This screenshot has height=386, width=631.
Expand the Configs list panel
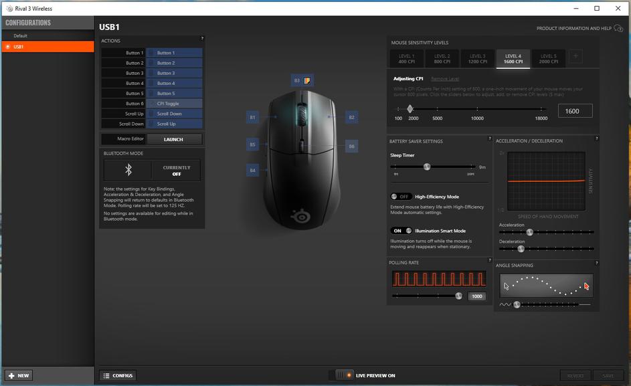[x=118, y=375]
